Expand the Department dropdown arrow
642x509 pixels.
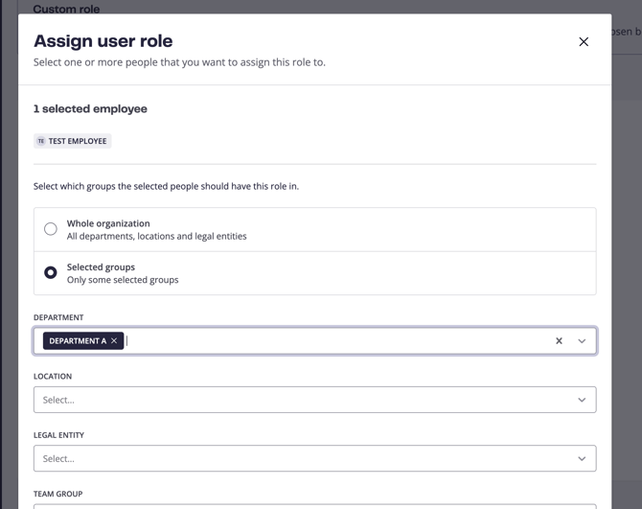point(582,341)
